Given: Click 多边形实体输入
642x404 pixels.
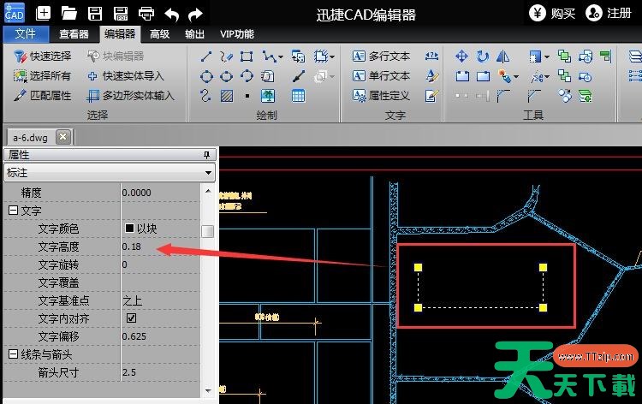Looking at the screenshot, I should tap(131, 95).
